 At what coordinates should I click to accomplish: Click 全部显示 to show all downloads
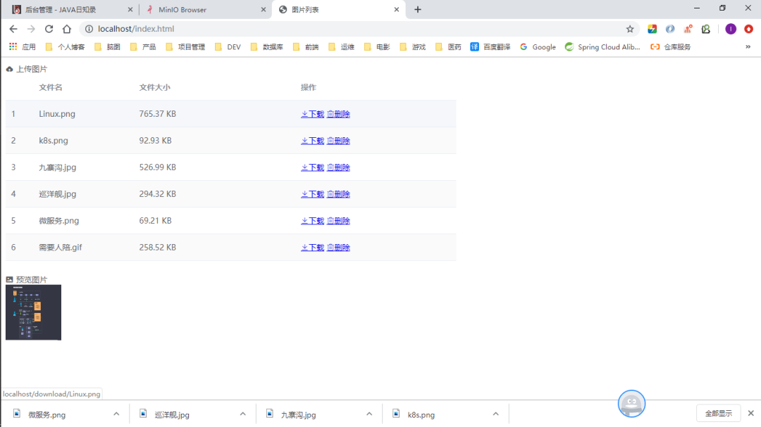[x=718, y=414]
